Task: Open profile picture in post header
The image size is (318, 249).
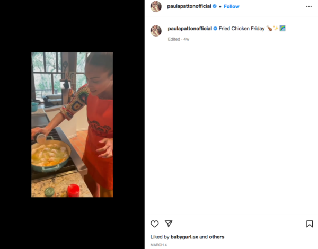Action: [x=156, y=6]
